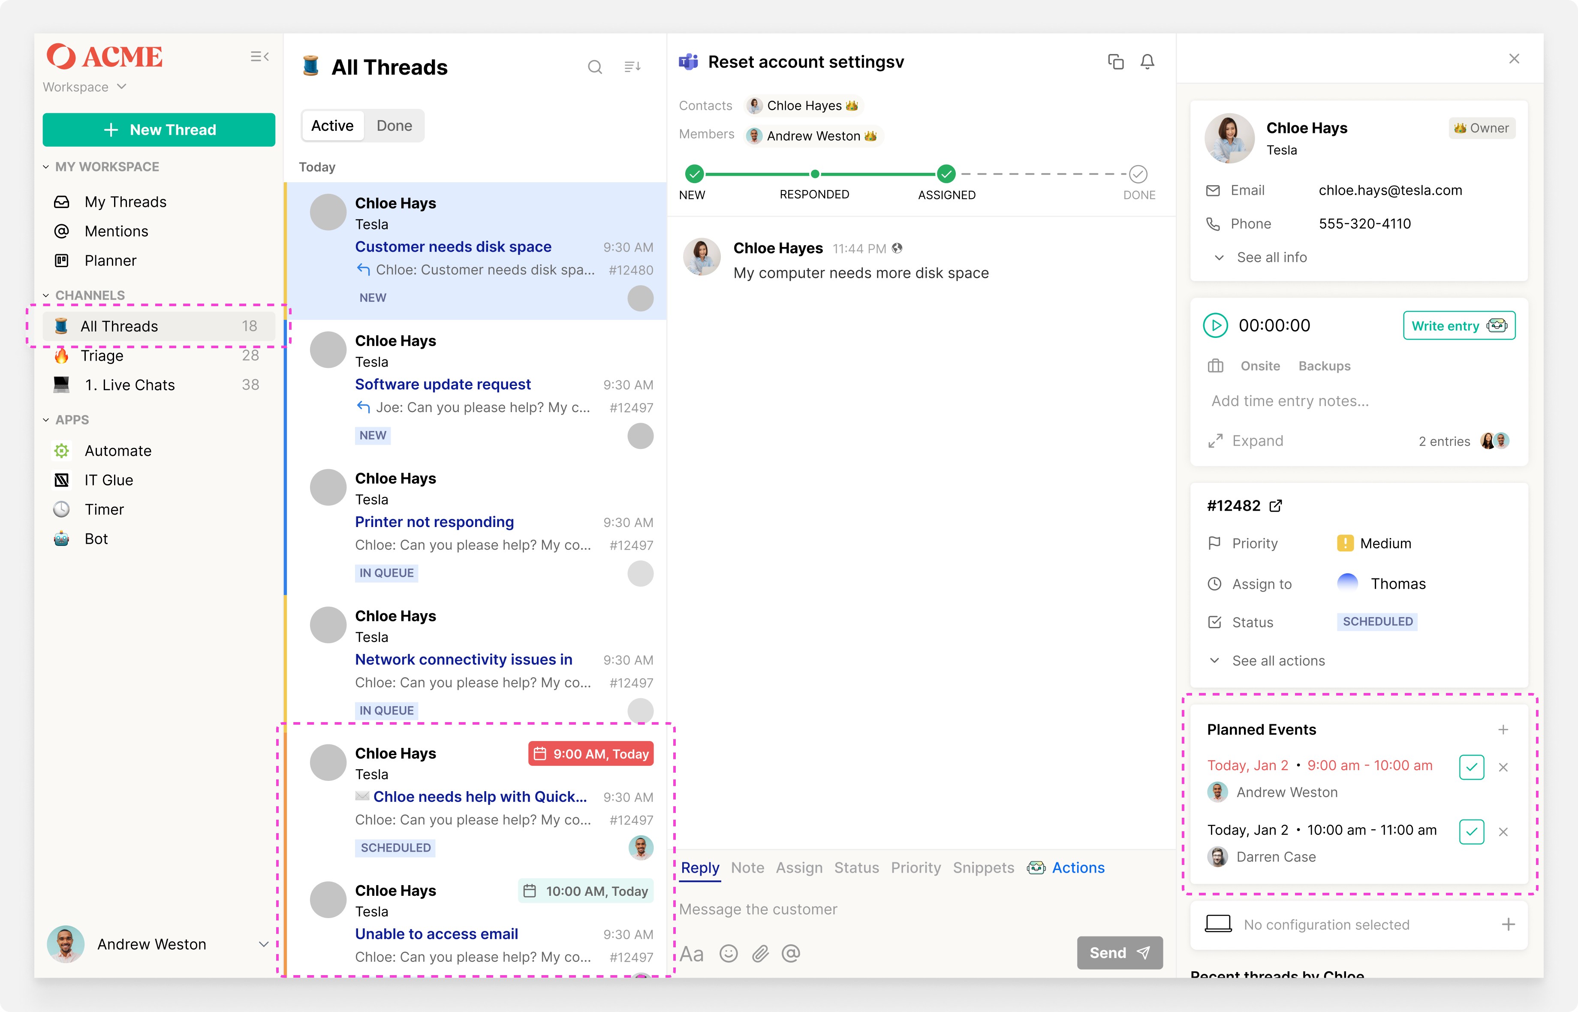Mark 9:00 am Andrew Weston event complete
Image resolution: width=1578 pixels, height=1012 pixels.
pyautogui.click(x=1471, y=767)
